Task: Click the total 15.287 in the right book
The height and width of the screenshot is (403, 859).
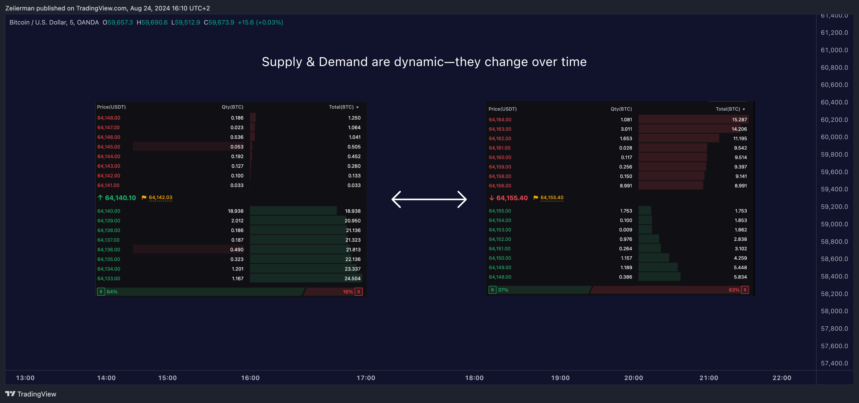Action: click(739, 120)
